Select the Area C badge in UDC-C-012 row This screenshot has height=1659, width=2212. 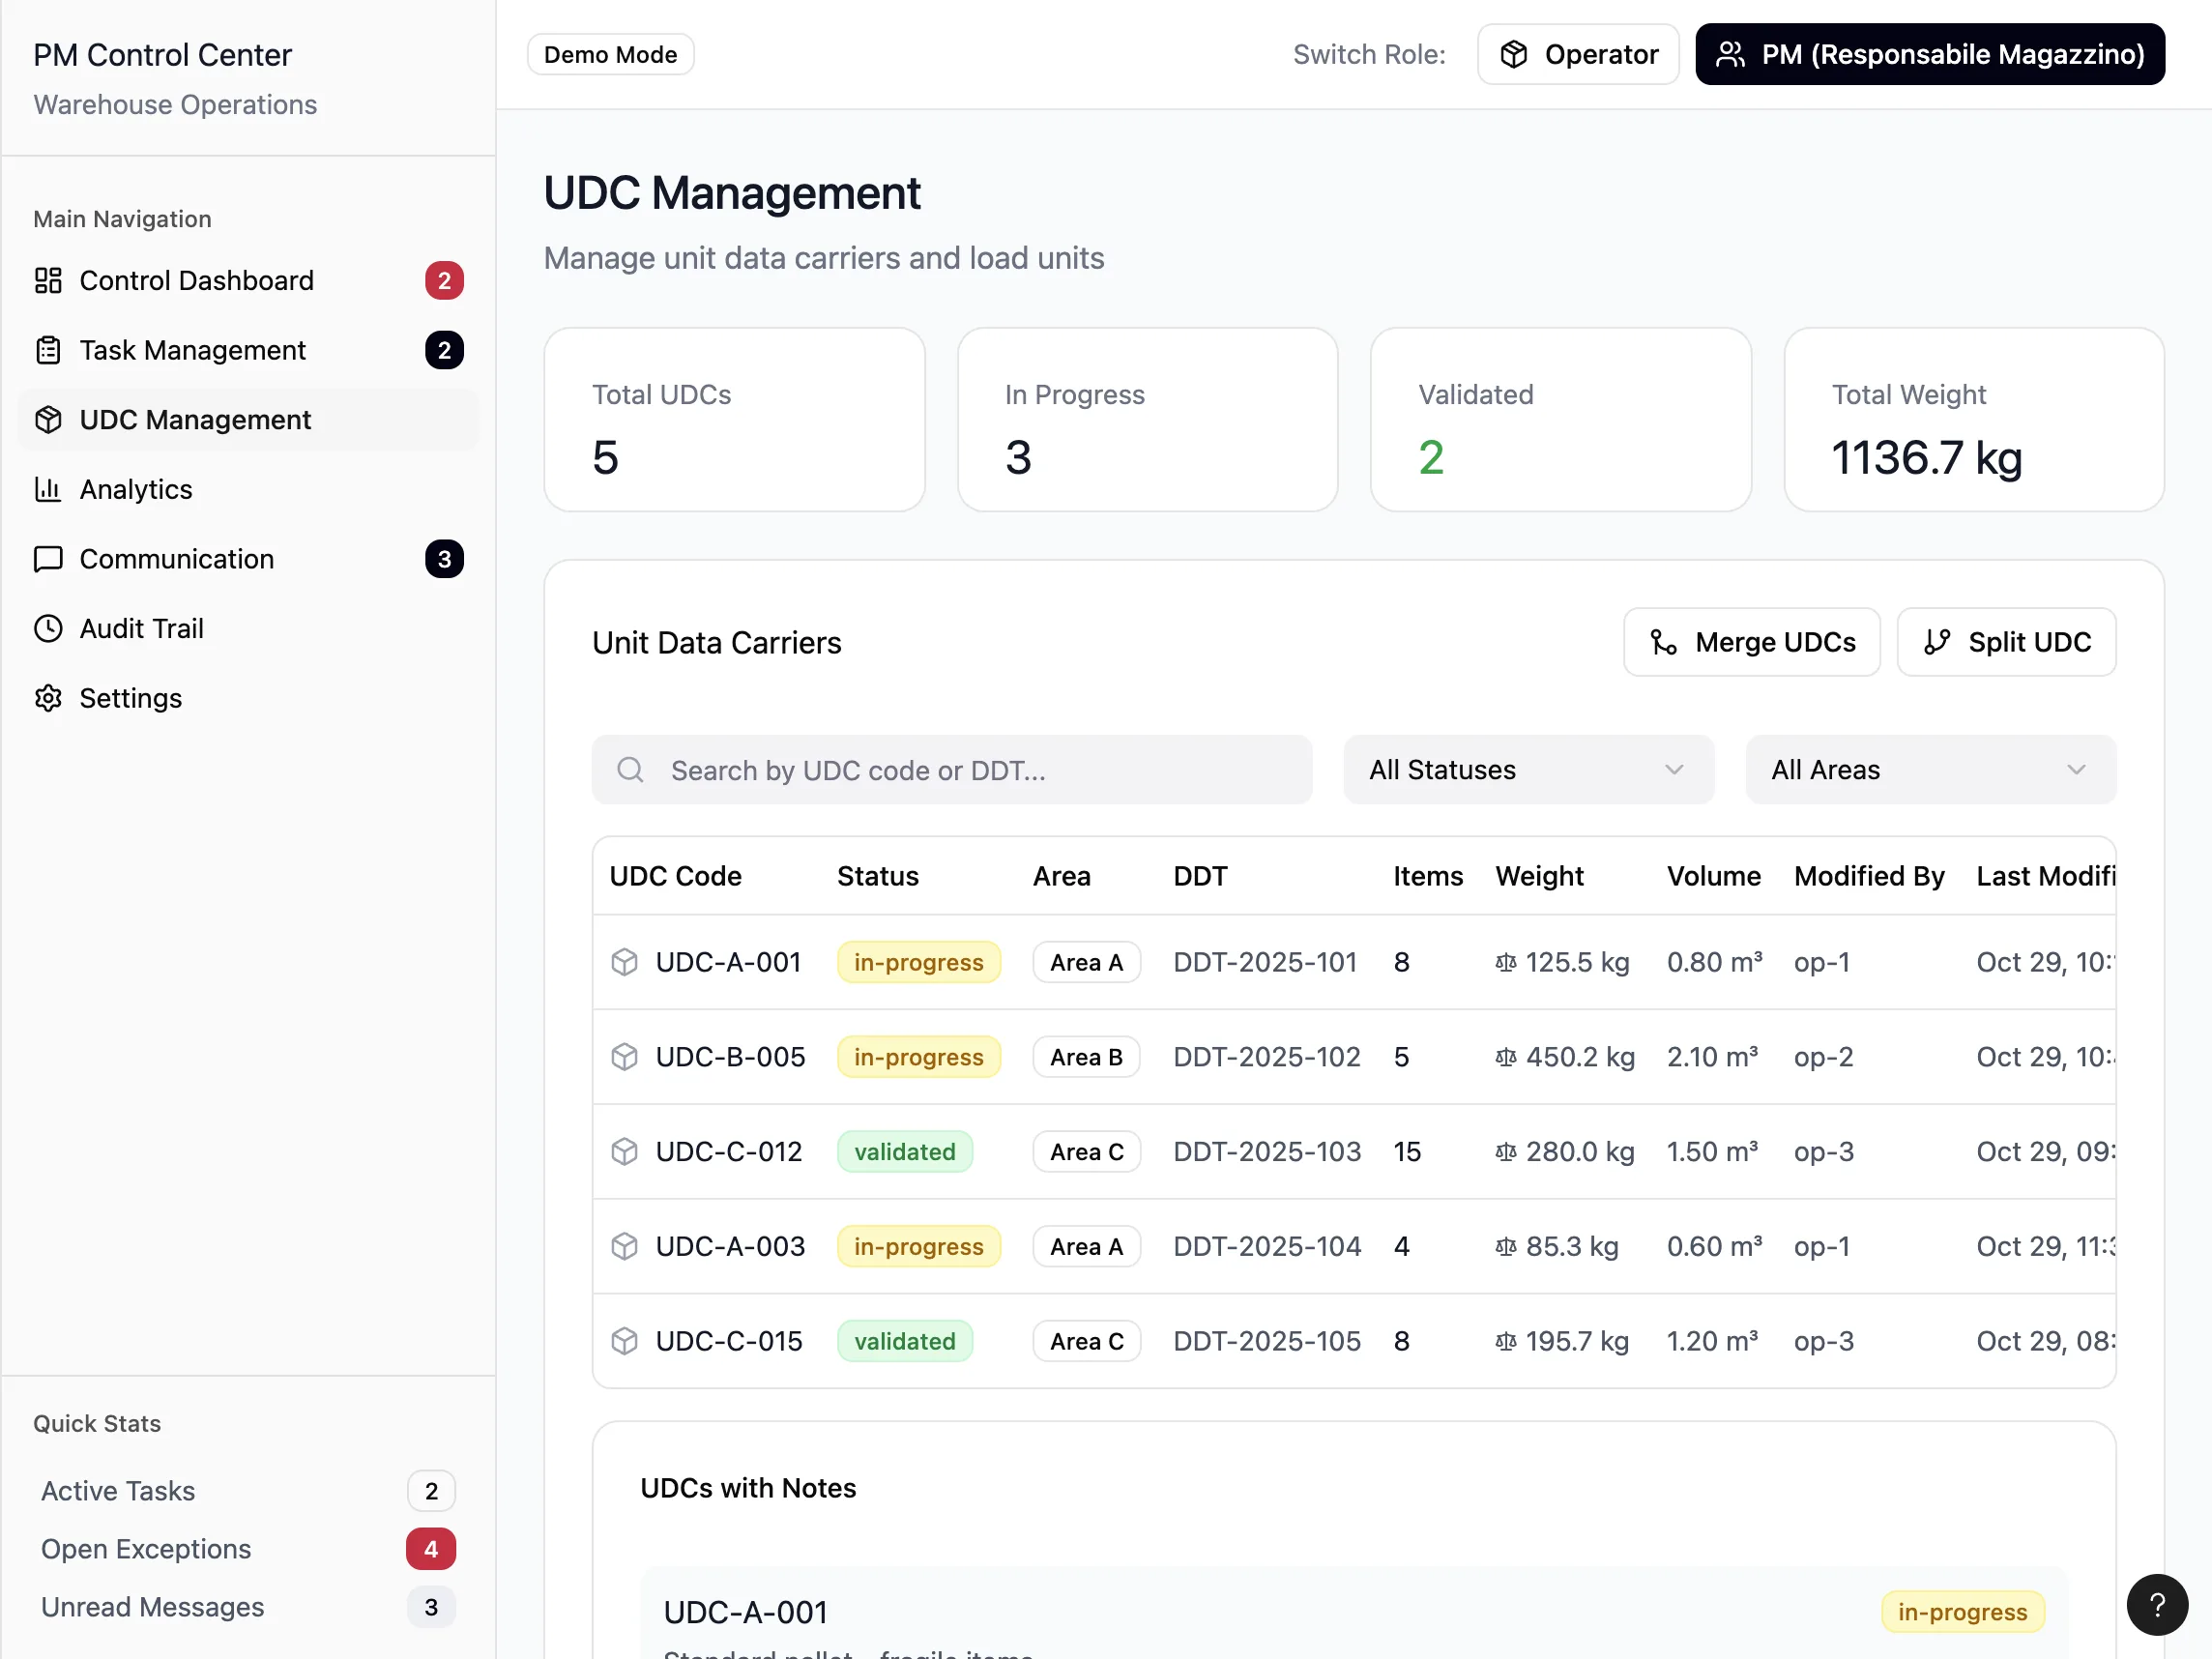[x=1086, y=1152]
